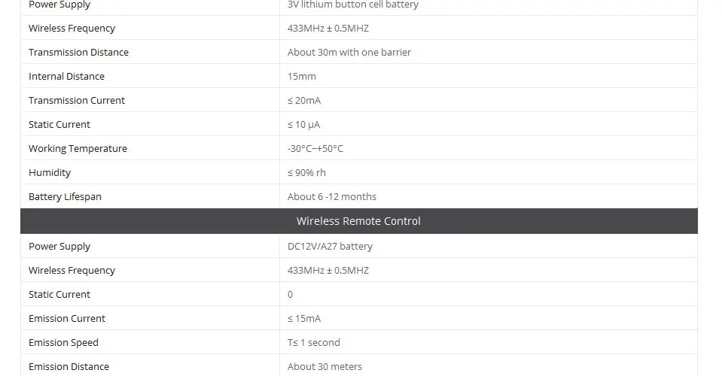Click the ≤ 20mA value
Image resolution: width=722 pixels, height=376 pixels.
(304, 100)
